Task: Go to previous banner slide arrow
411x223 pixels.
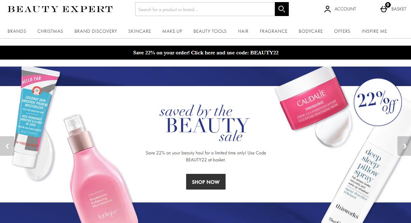Action: pyautogui.click(x=7, y=146)
